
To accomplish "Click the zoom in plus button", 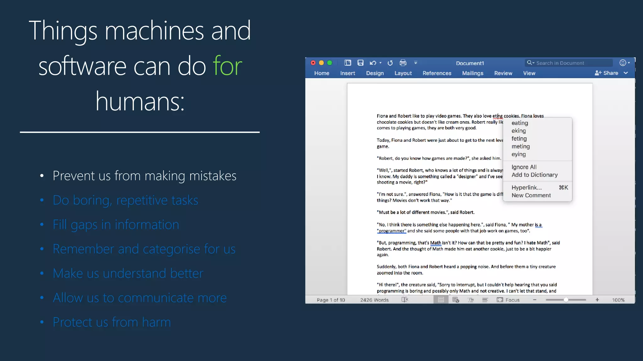I will pyautogui.click(x=597, y=300).
